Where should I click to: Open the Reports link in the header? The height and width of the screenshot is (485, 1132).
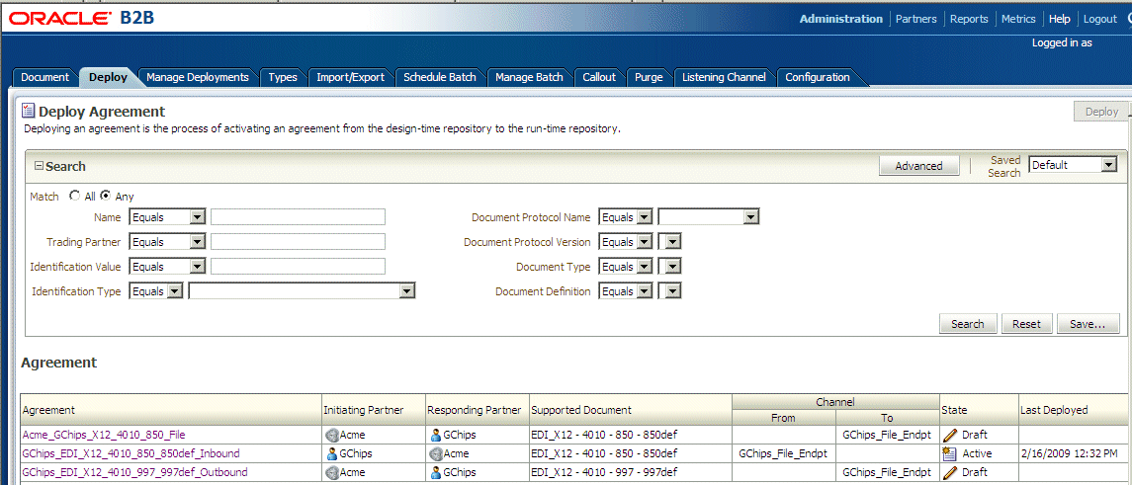[x=969, y=20]
